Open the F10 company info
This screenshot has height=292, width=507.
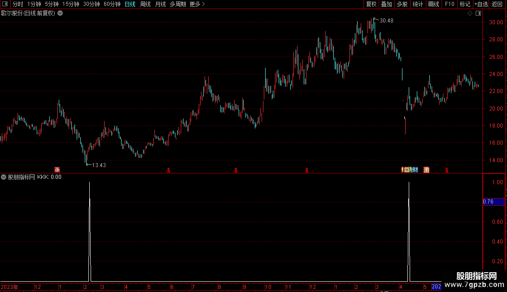450,4
